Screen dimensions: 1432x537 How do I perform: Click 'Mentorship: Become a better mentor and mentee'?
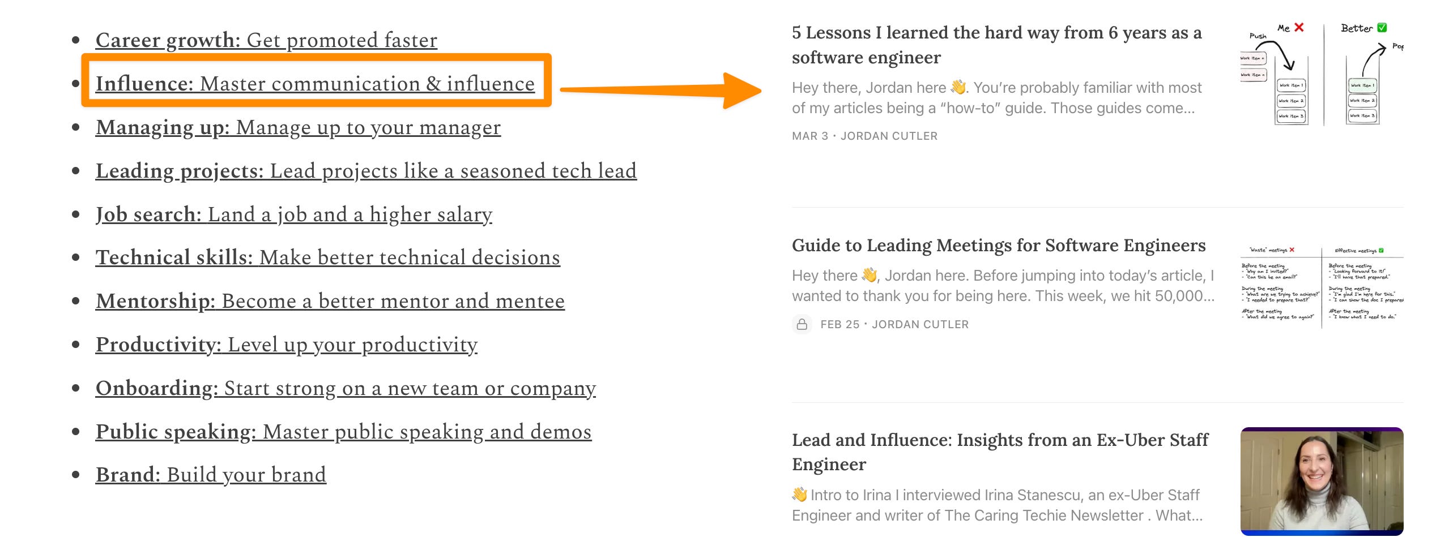pyautogui.click(x=330, y=300)
